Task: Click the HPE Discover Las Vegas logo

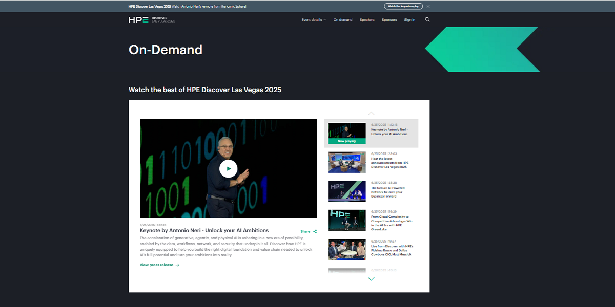Action: point(152,20)
